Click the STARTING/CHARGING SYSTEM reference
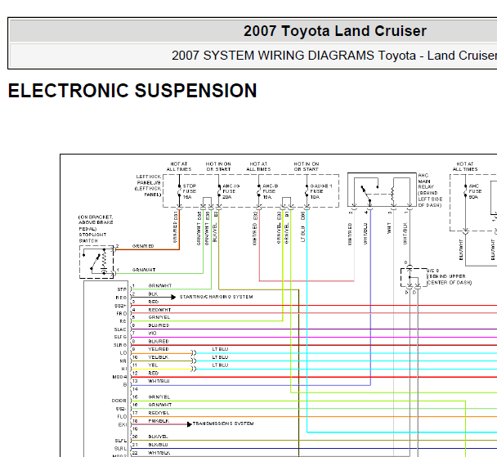Image resolution: width=497 pixels, height=457 pixels. [216, 297]
